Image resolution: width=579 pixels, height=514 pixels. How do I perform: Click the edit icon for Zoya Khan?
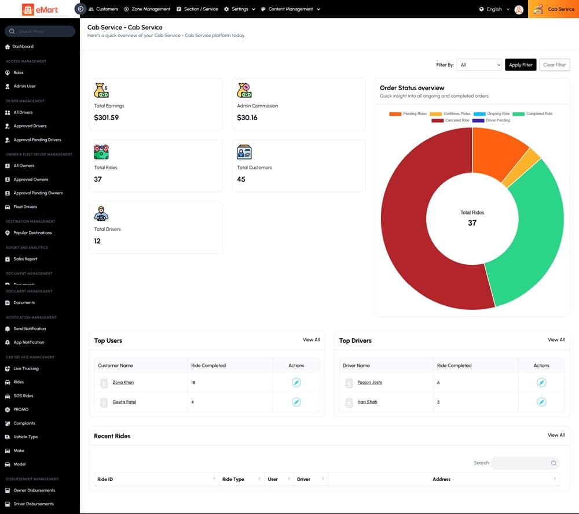click(296, 383)
